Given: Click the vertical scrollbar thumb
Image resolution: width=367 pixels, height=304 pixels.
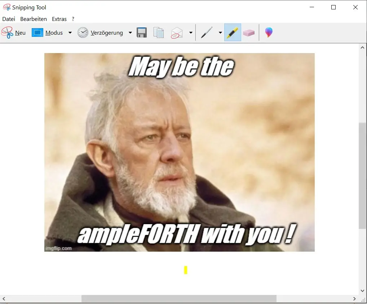Looking at the screenshot, I should 363,176.
